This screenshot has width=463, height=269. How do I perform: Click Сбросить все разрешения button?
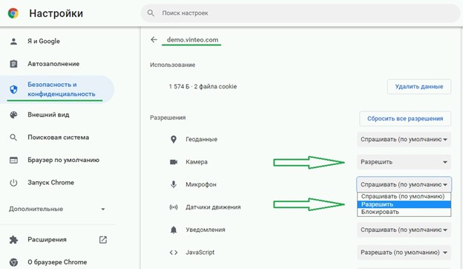point(405,119)
